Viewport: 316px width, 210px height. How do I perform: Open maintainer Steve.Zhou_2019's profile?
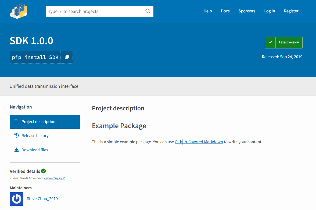42,198
